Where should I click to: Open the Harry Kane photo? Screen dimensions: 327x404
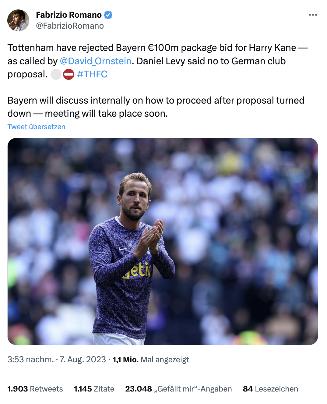point(163,241)
